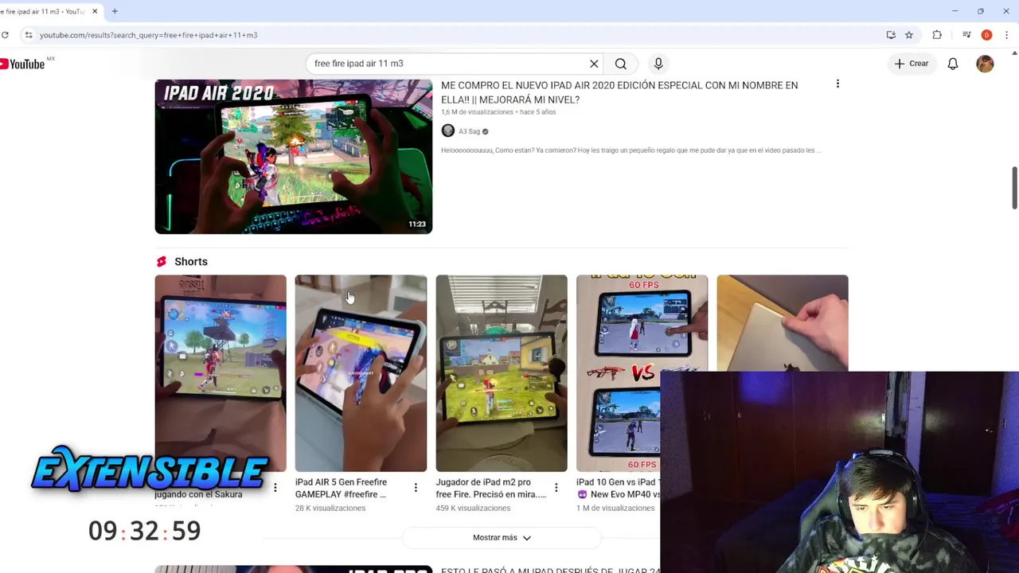Click the video description starting Heioooooouuuu

[631, 150]
